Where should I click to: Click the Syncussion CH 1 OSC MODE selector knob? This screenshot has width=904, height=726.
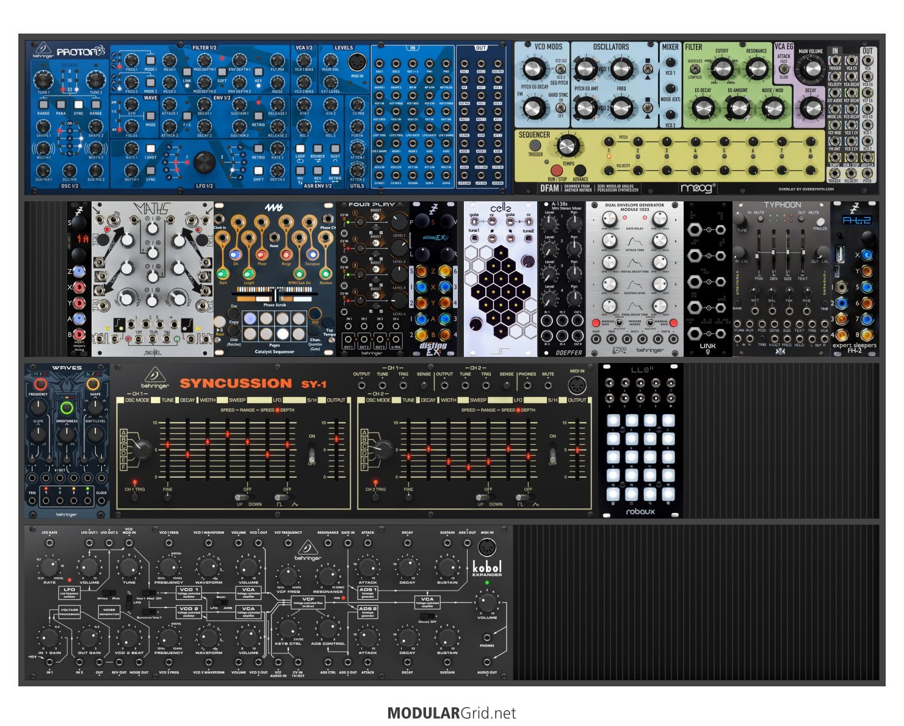(142, 449)
